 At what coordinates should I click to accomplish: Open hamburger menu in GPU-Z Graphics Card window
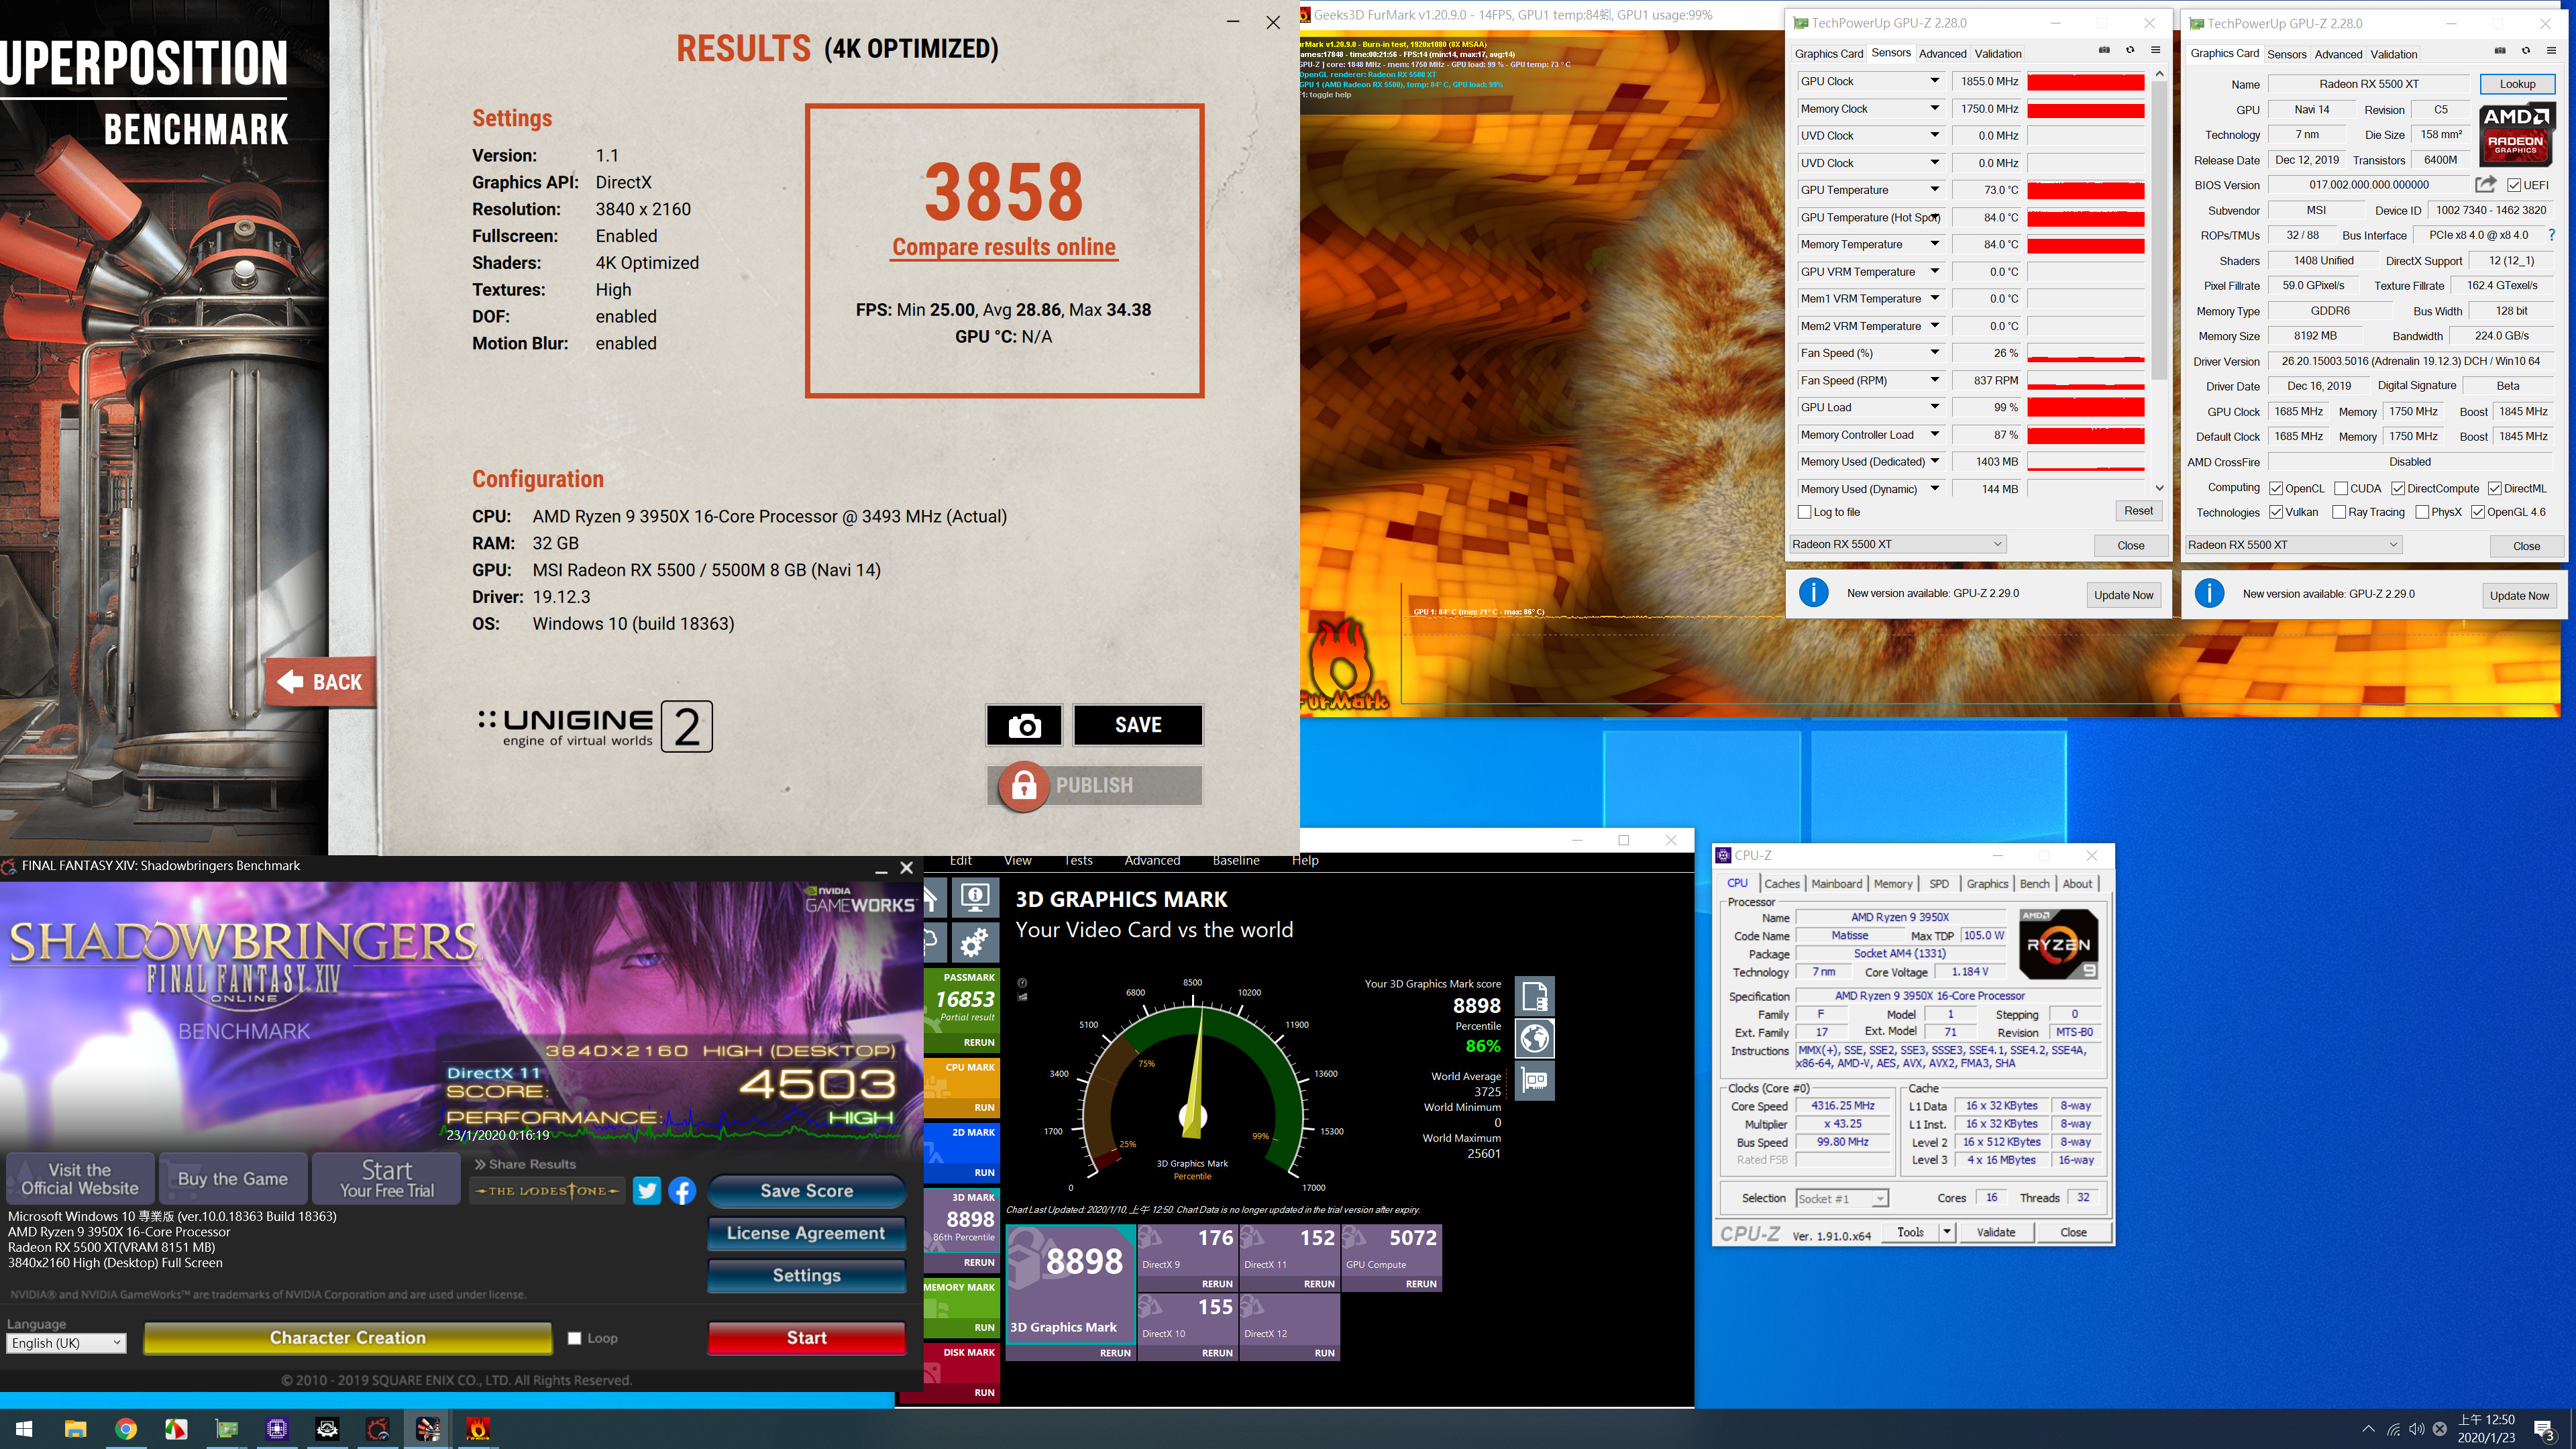2551,51
